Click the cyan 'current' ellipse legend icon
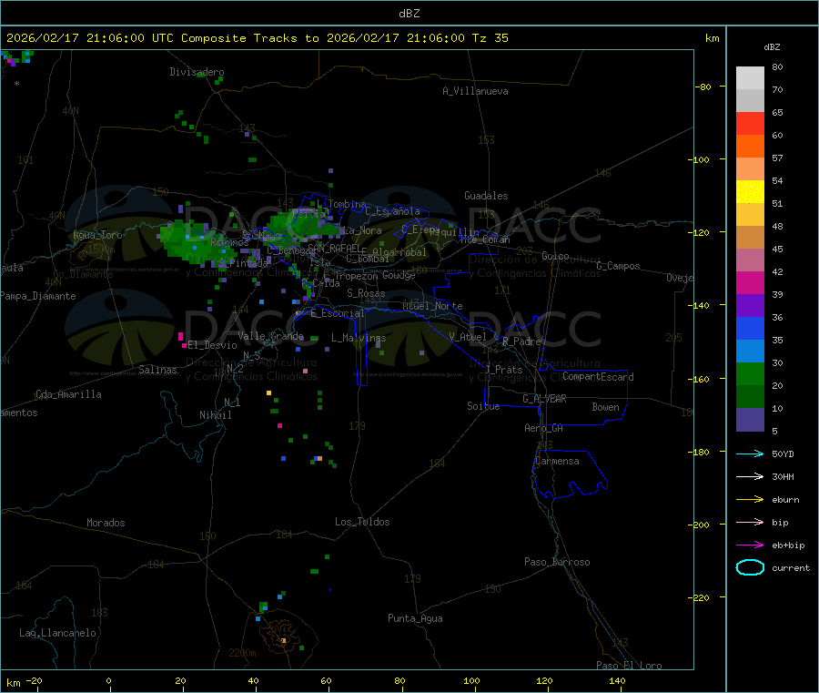 (750, 567)
